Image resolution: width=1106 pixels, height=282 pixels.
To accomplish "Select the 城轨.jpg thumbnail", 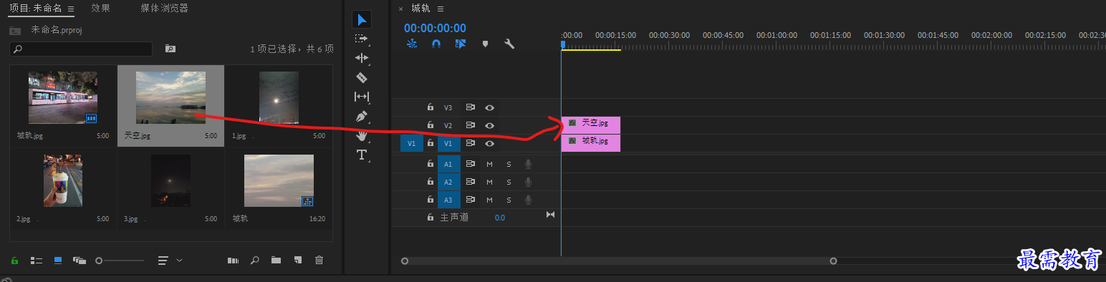I will click(x=62, y=97).
